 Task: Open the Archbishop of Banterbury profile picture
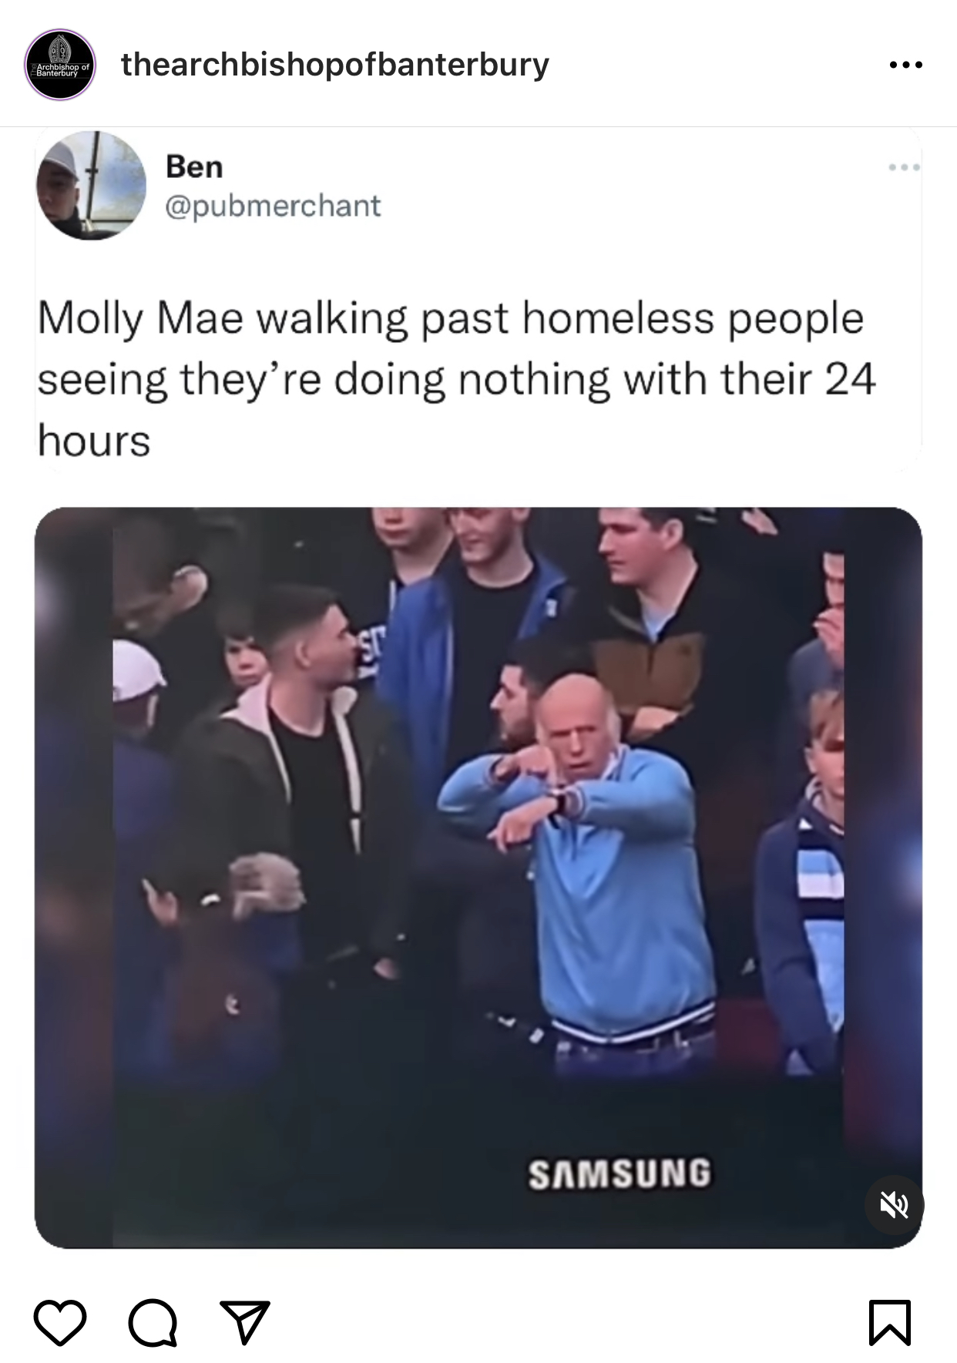[x=60, y=65]
